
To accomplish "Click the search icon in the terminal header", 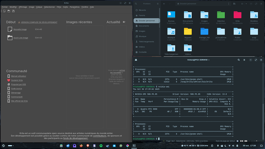I will [x=239, y=60].
